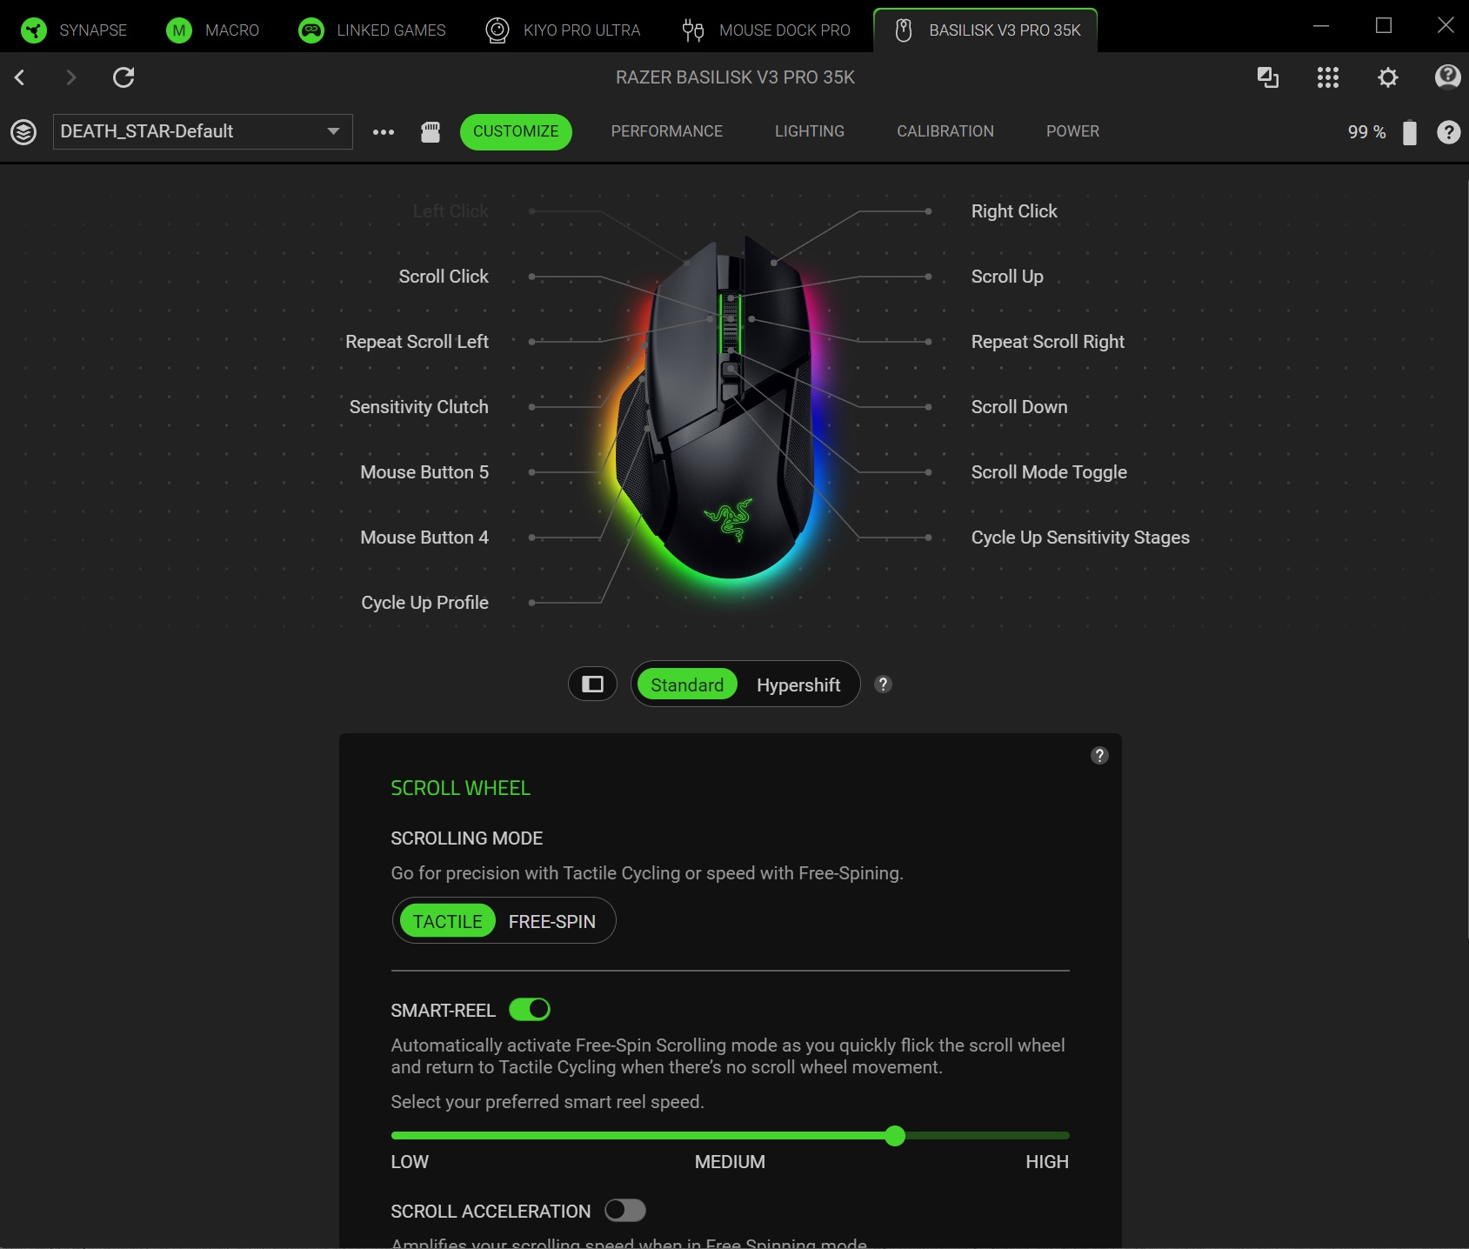Open the LIGHTING section
This screenshot has width=1469, height=1249.
(x=810, y=131)
